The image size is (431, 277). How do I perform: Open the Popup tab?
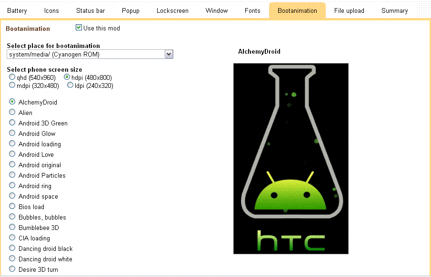tap(130, 11)
